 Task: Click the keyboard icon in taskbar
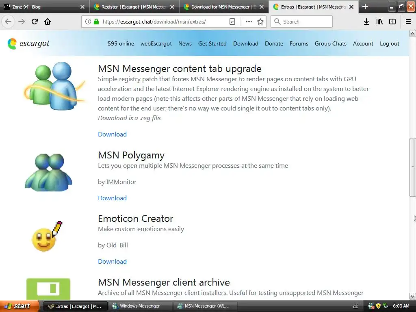356,306
